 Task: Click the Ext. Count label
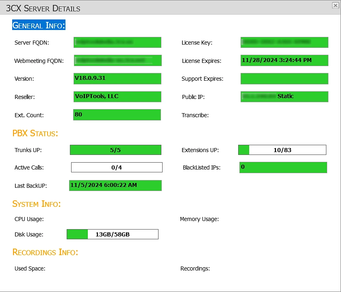pyautogui.click(x=29, y=115)
